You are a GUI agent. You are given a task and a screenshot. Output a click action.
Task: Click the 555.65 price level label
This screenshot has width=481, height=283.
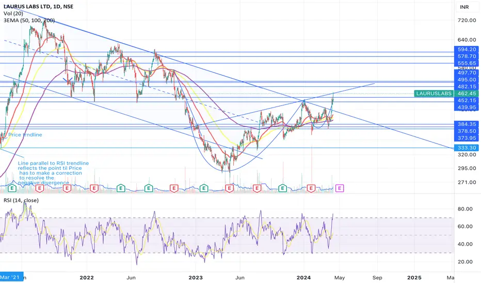467,63
